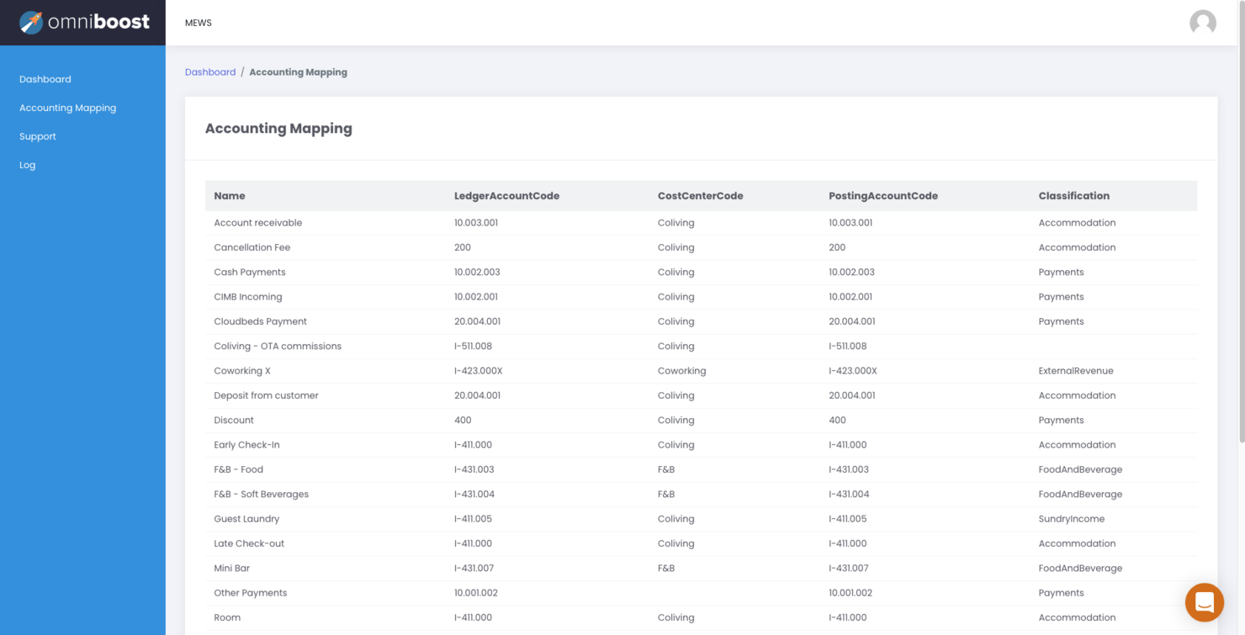Sort by the LedgerAccountCode column header
This screenshot has width=1245, height=635.
(x=506, y=195)
